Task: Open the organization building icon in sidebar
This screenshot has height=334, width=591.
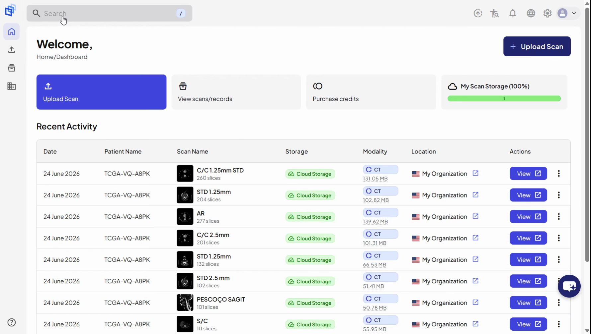Action: coord(12,86)
